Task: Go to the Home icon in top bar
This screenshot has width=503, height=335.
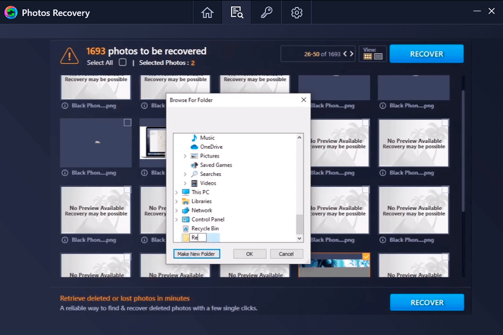Action: tap(207, 13)
